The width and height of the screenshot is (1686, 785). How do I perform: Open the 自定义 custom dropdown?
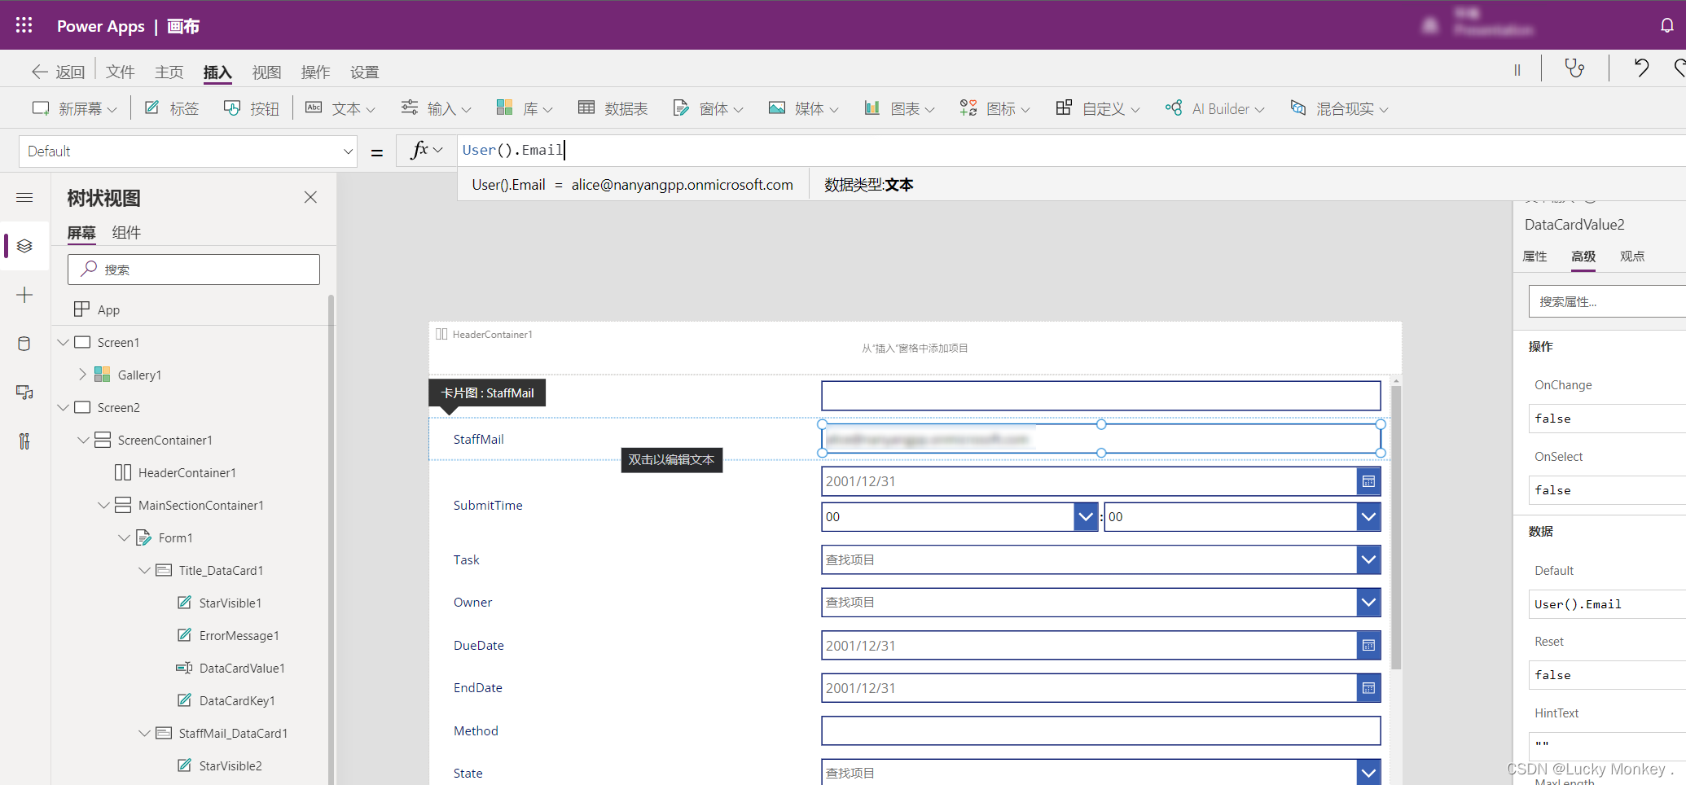[x=1098, y=108]
